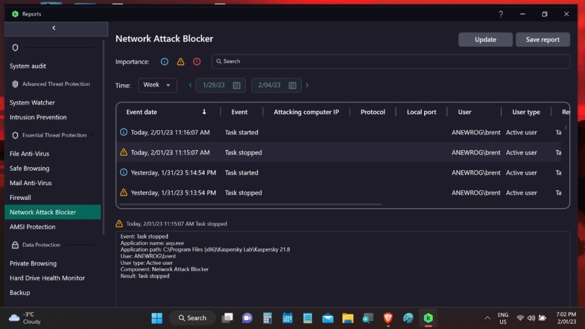
Task: Go to previous week arrow
Action: pos(190,85)
